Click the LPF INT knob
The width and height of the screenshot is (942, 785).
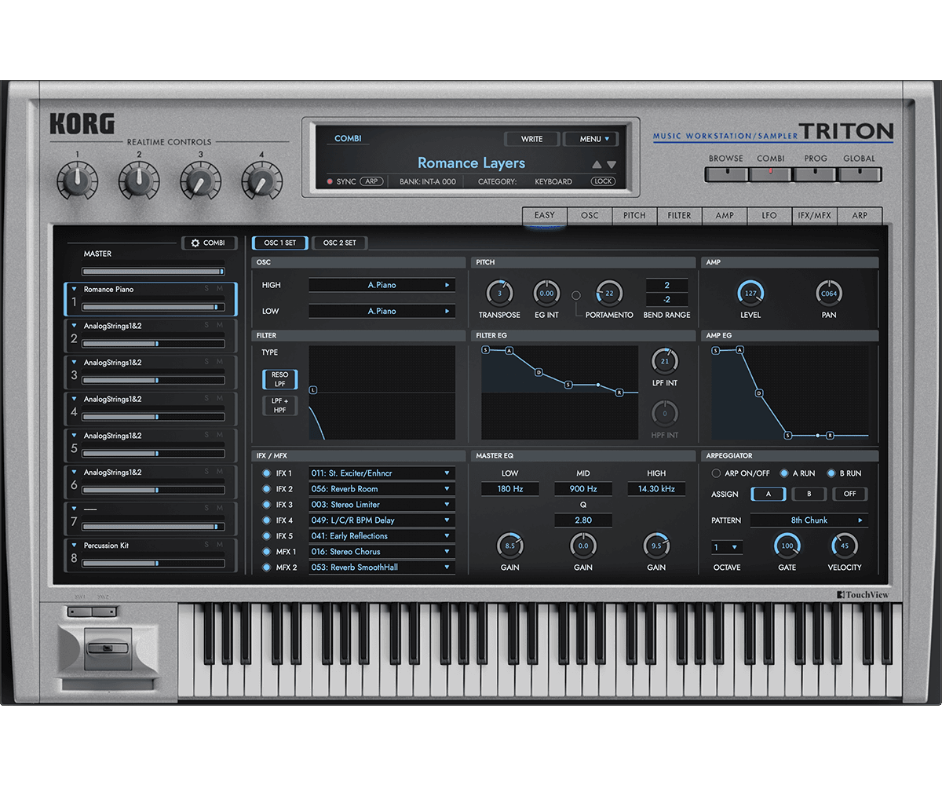coord(665,361)
